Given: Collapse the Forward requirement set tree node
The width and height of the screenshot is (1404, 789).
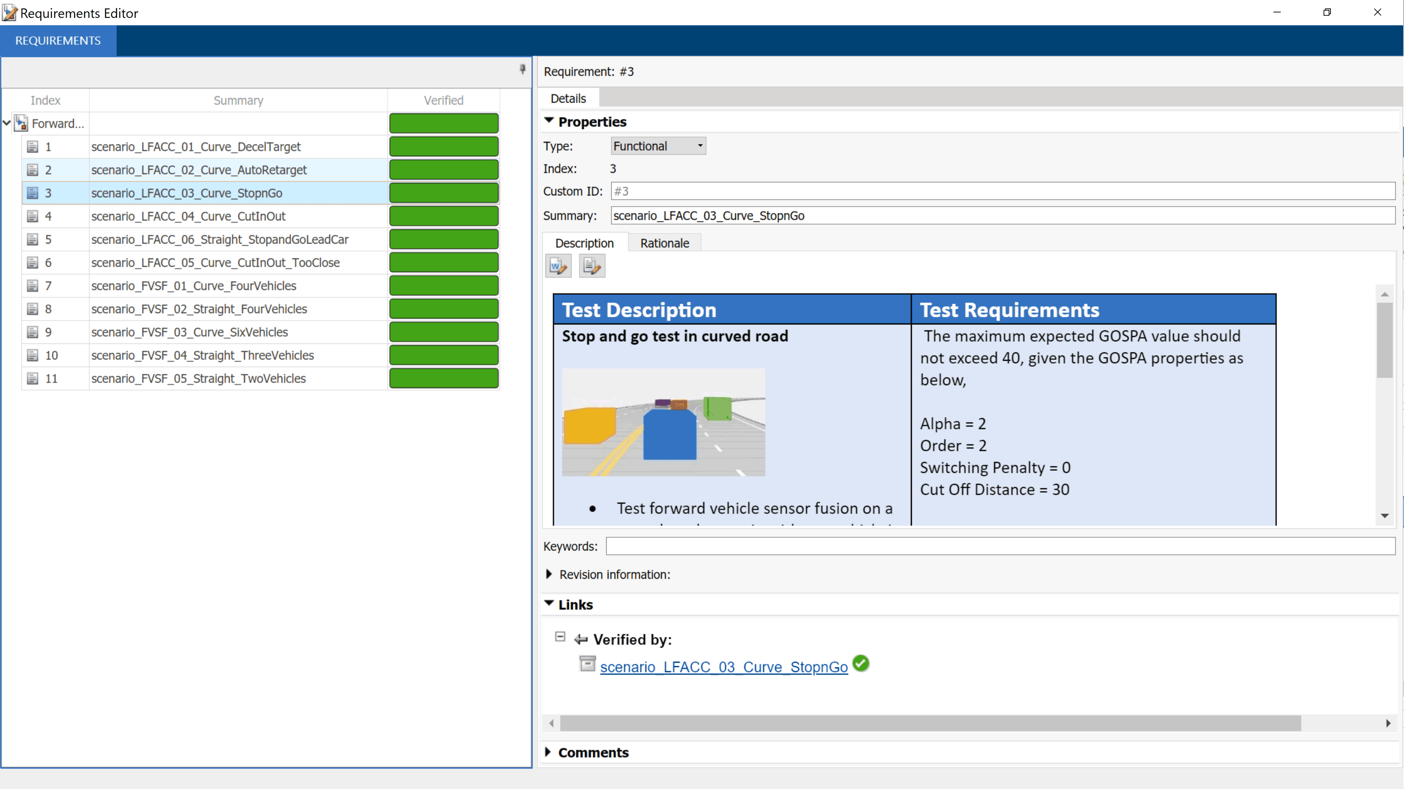Looking at the screenshot, I should point(7,123).
